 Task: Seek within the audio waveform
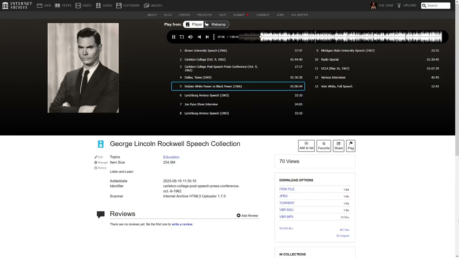click(x=341, y=37)
